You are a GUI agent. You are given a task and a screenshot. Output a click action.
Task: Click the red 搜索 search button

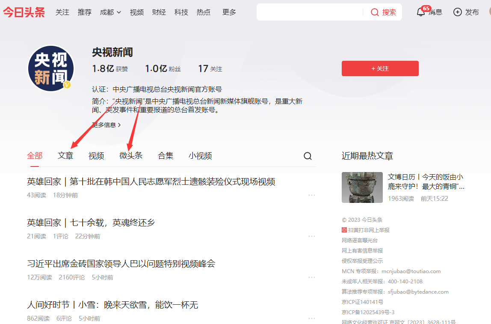(x=384, y=12)
